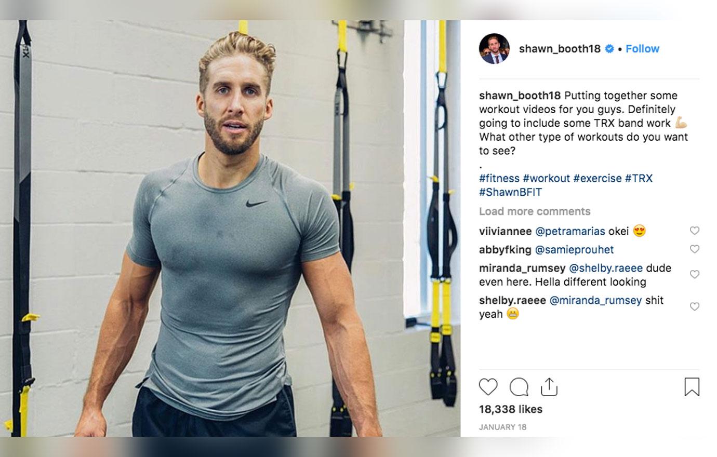Open shawn_booth18 profile avatar
This screenshot has width=717, height=457.
(x=494, y=49)
